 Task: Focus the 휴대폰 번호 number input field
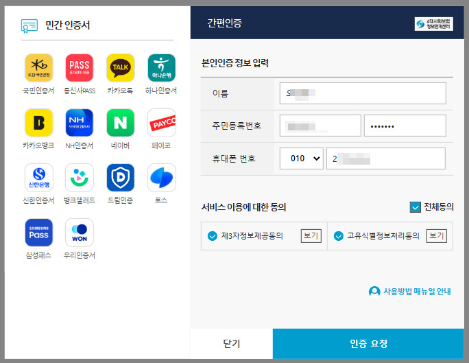386,159
